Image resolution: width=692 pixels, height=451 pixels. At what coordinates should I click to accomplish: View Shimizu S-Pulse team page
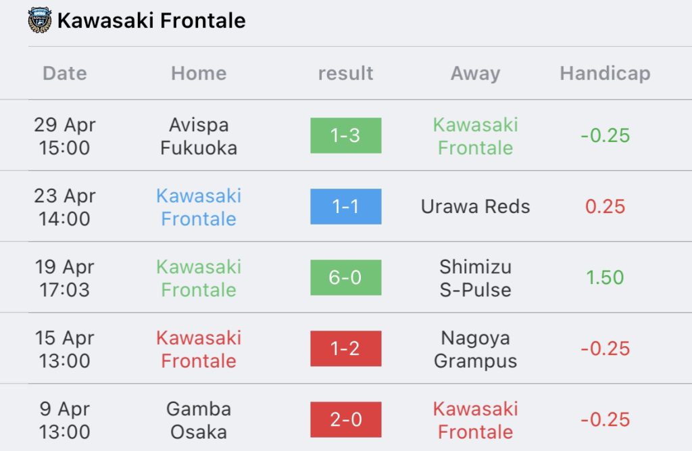tap(475, 279)
